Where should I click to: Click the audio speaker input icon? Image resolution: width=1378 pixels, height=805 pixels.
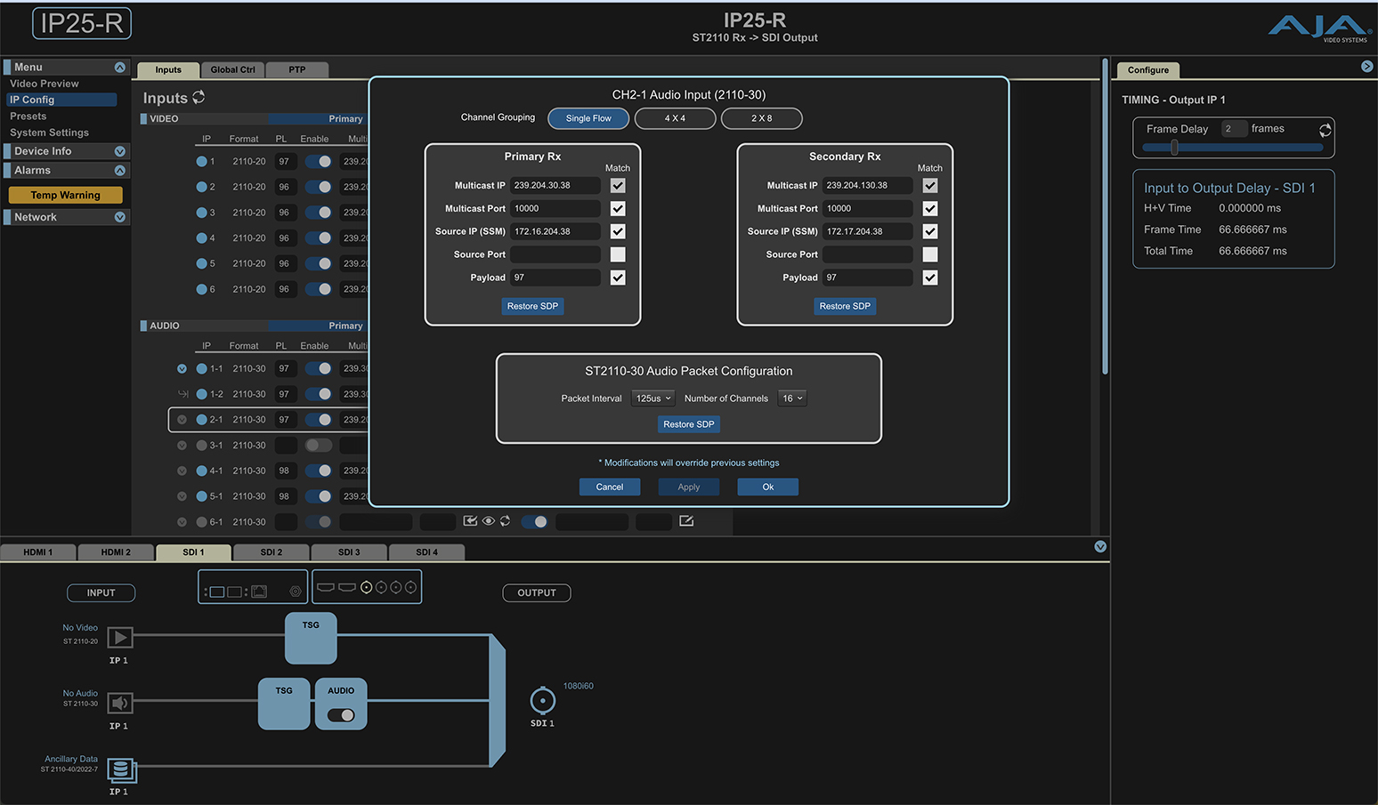pos(120,703)
